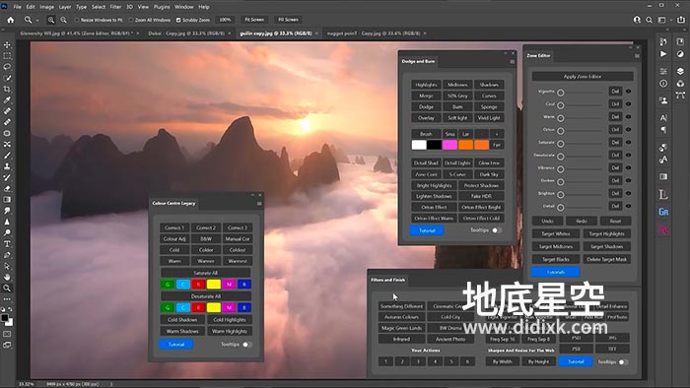Screen dimensions: 690x388
Task: Click the 100% zoom button
Action: [x=225, y=20]
